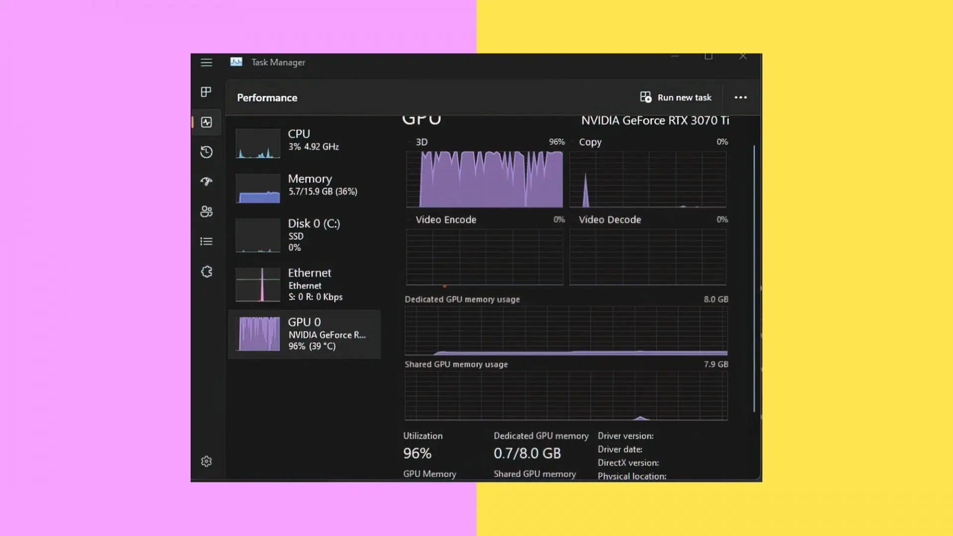
Task: Click the 96% Utilization value
Action: click(417, 453)
